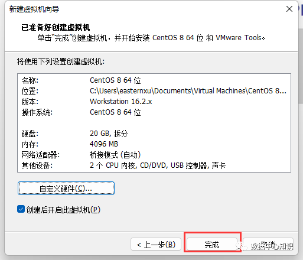Select the 名称 row in settings list
Screen dimensions: 303x260
154,80
